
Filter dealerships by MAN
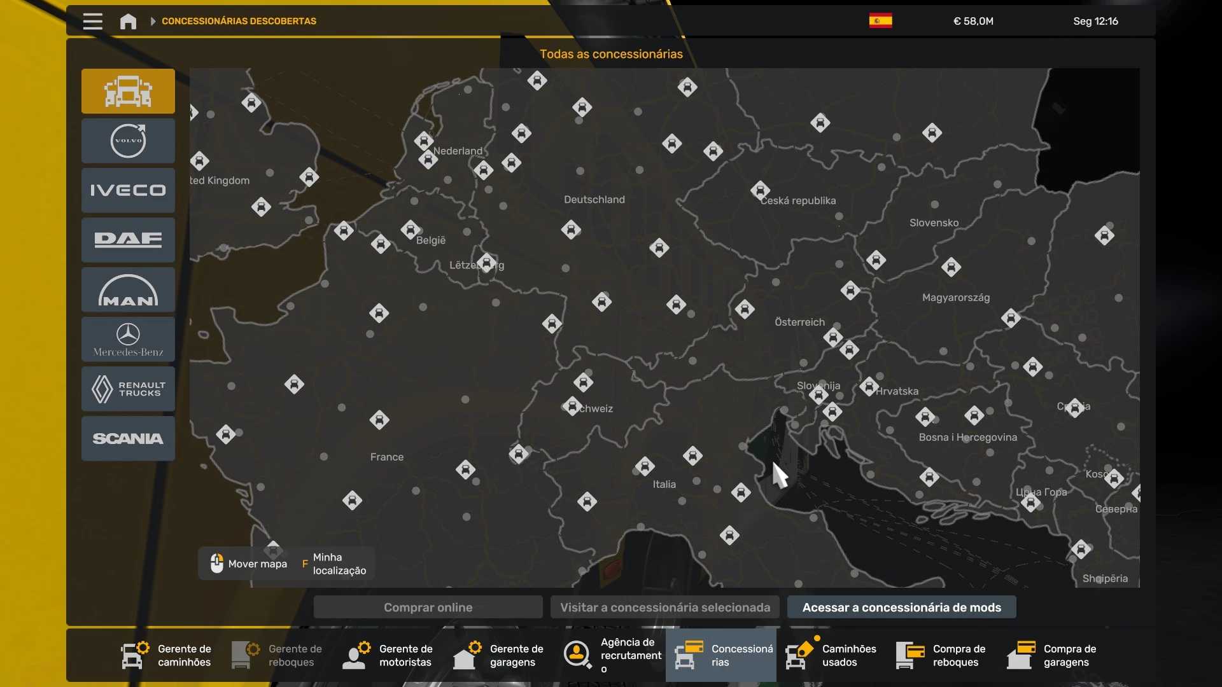[x=128, y=289]
